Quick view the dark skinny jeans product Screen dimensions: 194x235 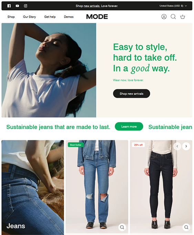pyautogui.click(x=186, y=227)
